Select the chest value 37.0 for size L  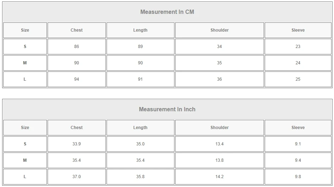[x=76, y=177]
